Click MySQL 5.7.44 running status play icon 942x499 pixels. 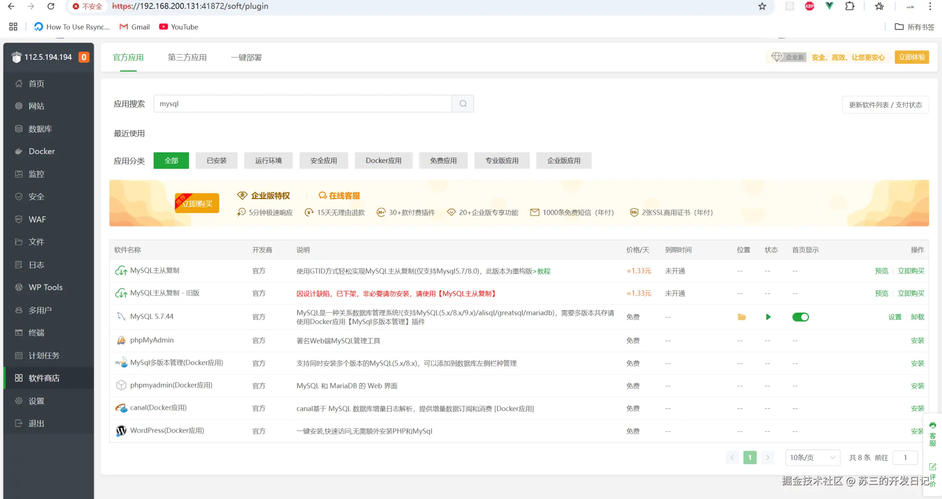[x=768, y=317]
